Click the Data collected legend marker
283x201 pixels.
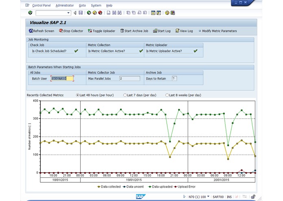tap(99, 187)
